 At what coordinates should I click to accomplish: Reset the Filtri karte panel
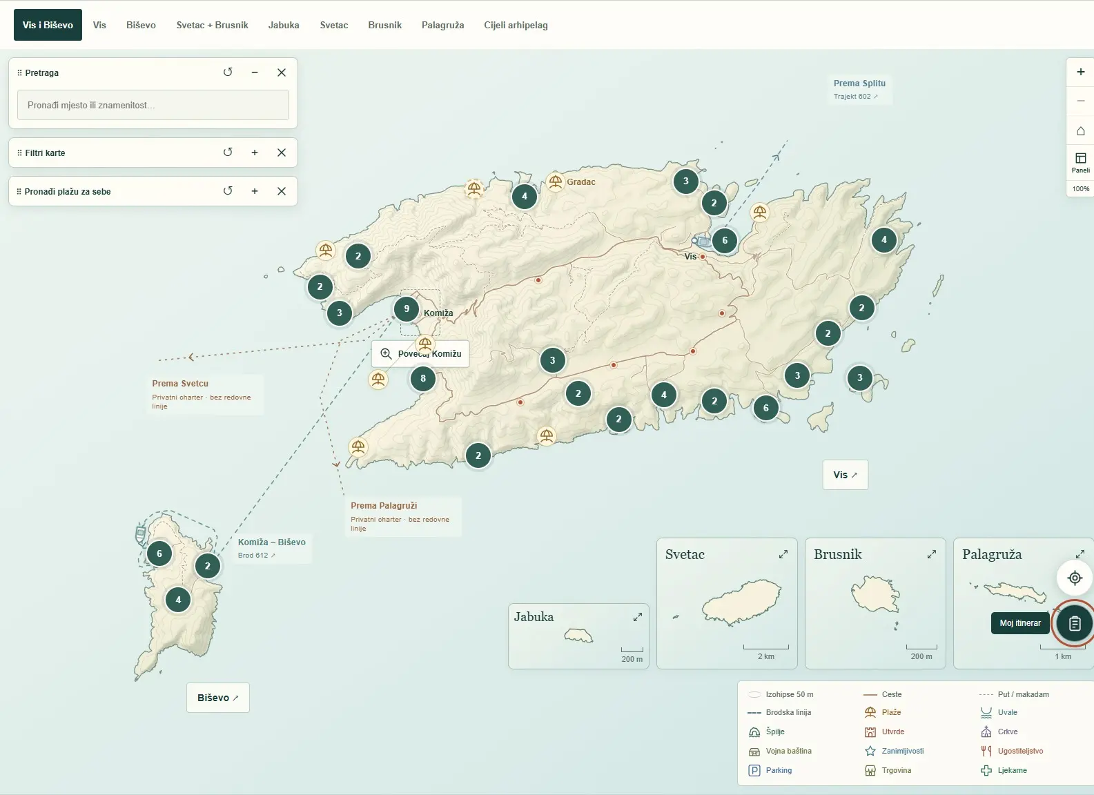pos(228,153)
